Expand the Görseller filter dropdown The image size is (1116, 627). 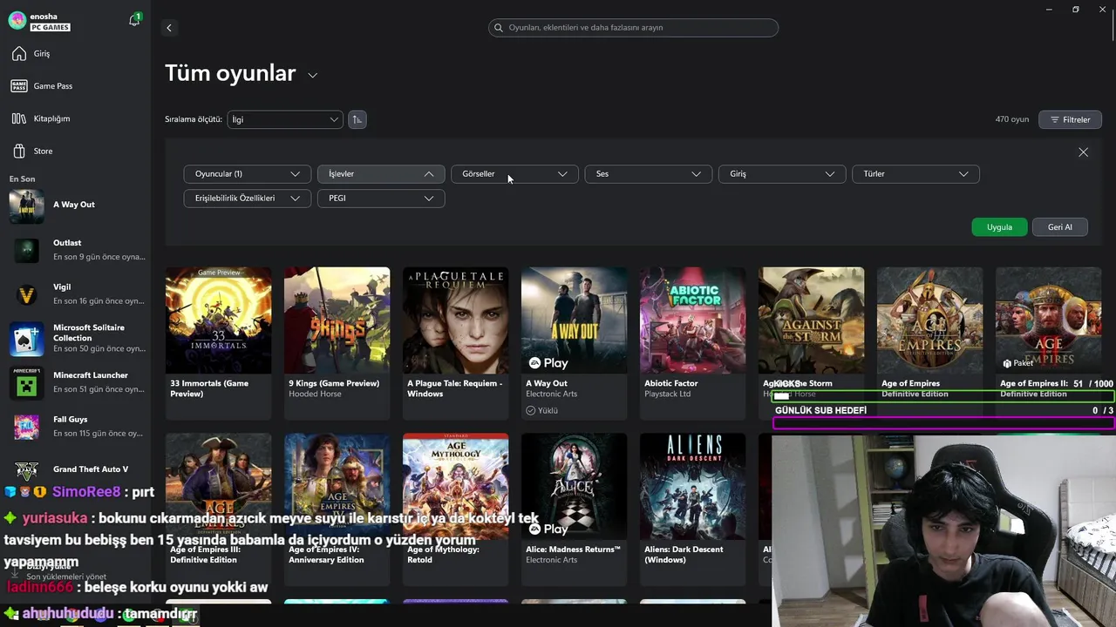[514, 174]
